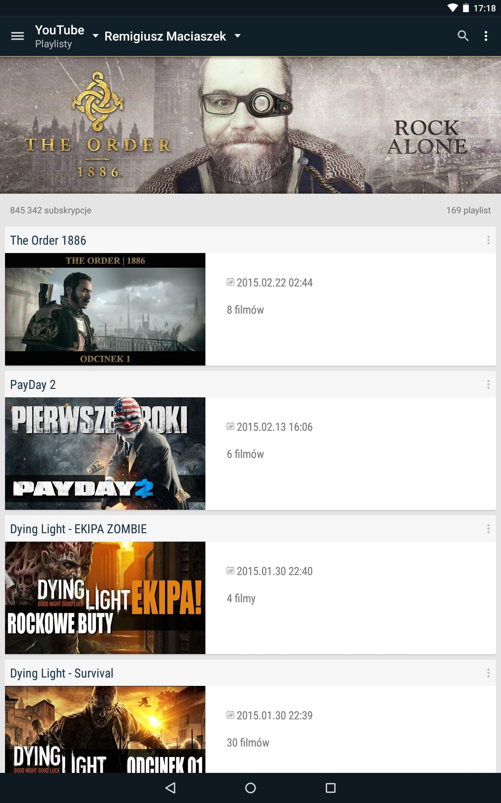Screen dimensions: 501x803
Task: Open options for Dying Light - EKIPA ZOMBIE
Action: point(488,529)
